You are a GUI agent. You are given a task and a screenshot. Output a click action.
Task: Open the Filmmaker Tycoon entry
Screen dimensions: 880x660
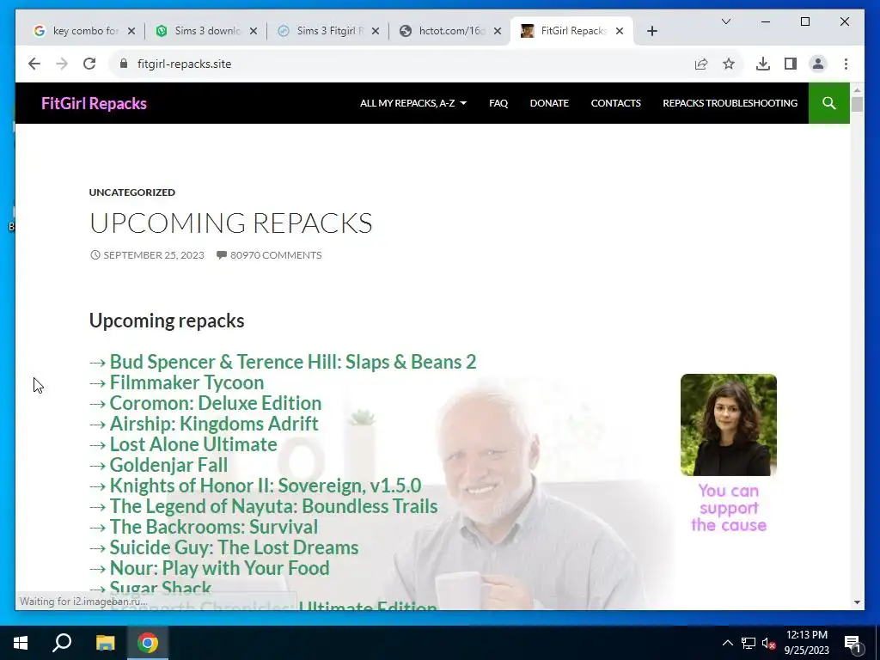pos(186,382)
